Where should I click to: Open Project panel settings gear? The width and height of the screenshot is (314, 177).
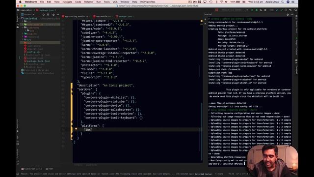click(53, 15)
